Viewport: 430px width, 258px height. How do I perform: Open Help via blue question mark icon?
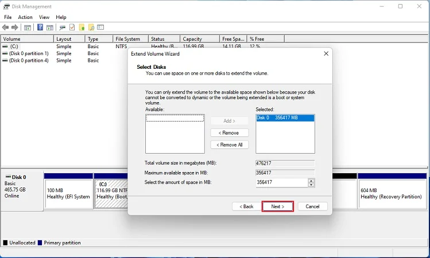(x=40, y=27)
